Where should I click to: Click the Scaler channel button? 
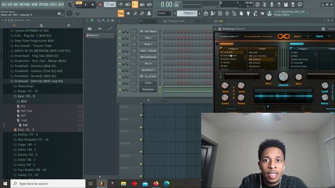tap(148, 83)
